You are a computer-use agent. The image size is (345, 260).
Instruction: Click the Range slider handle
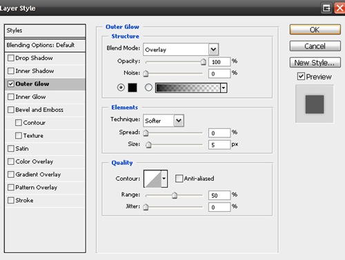click(x=175, y=195)
